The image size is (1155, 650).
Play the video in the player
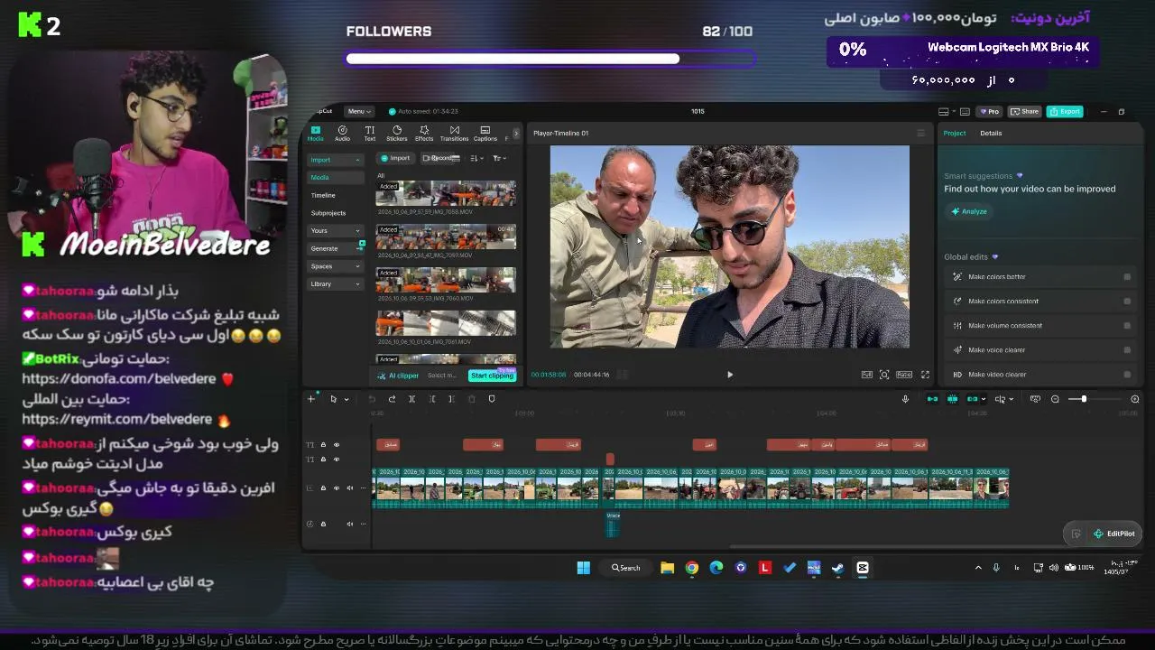pos(730,375)
